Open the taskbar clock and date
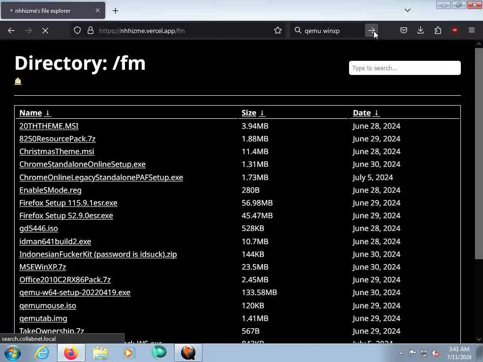 click(x=459, y=353)
